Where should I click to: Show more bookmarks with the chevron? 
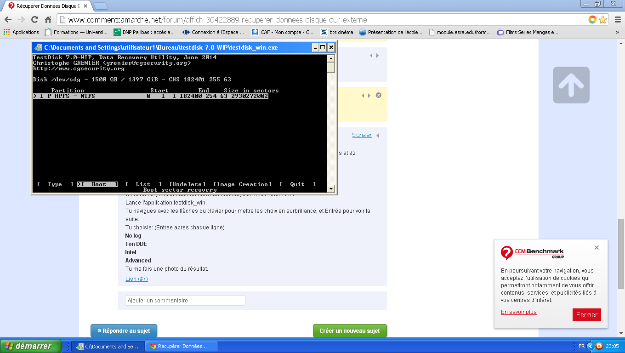[617, 32]
